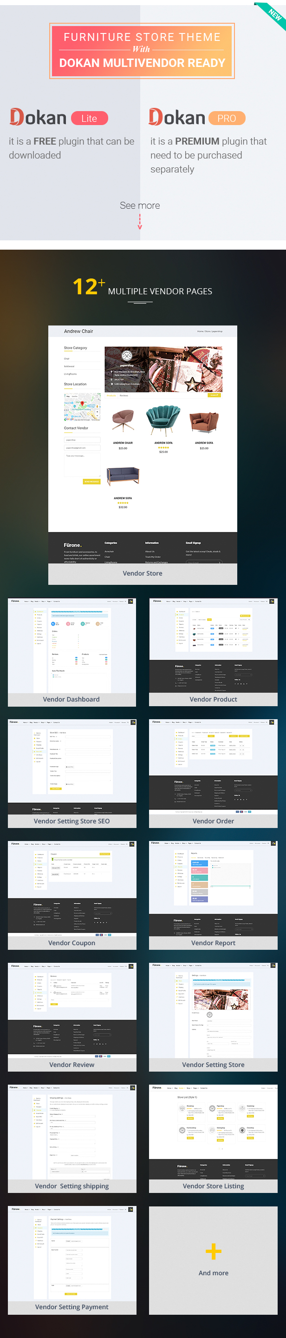Click the PRO badge next to Dokan
The image size is (286, 1338).
pos(227,119)
